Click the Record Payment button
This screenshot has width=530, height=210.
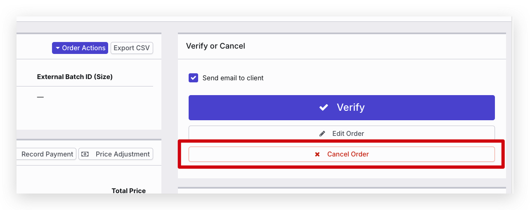pos(47,154)
